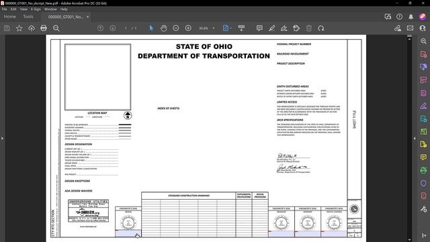The width and height of the screenshot is (430, 242).
Task: Open the zoom level dropdown arrow
Action: (x=214, y=28)
